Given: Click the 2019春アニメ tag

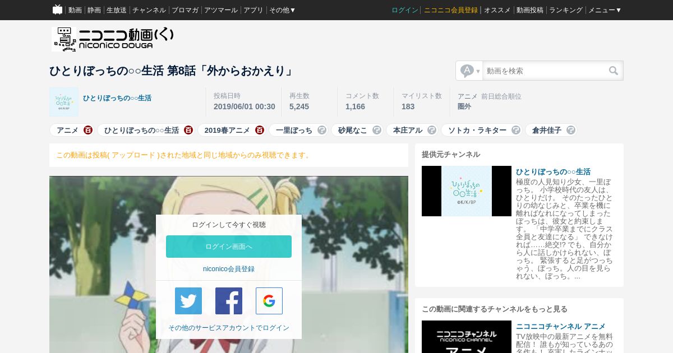Looking at the screenshot, I should tap(227, 130).
